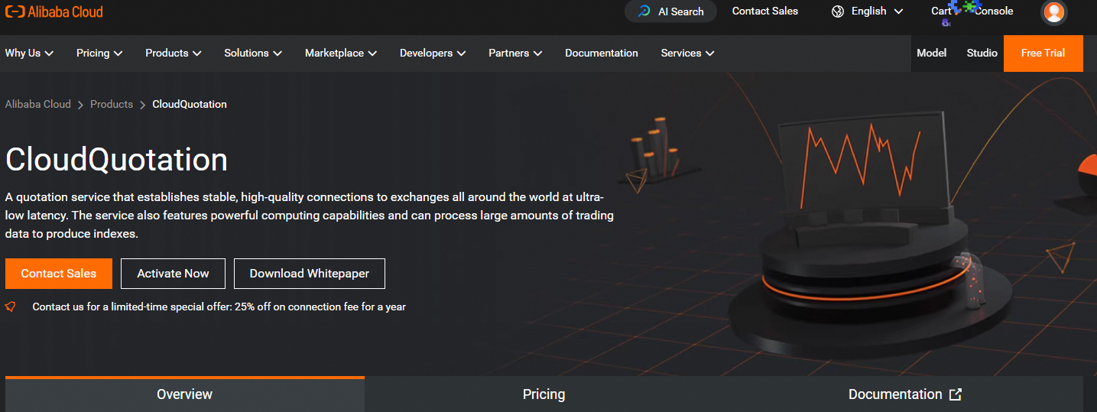1097x412 pixels.
Task: Go to Products breadcrumb
Action: [112, 104]
